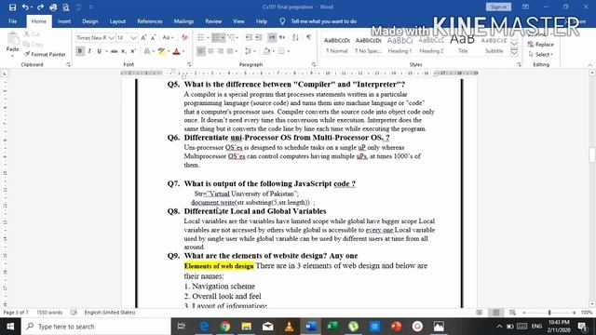Screen dimensions: 596x335
Task: Switch to Read Mode view icon
Action: pyautogui.click(x=480, y=313)
